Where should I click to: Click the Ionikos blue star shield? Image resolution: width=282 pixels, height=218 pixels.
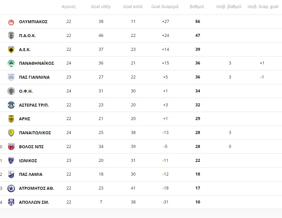(11, 160)
